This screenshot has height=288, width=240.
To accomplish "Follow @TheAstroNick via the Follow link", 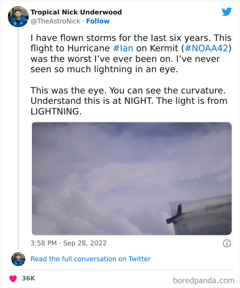I will coord(98,21).
